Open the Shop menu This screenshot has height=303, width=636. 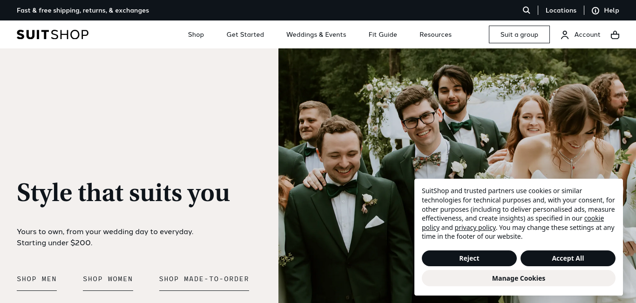[x=196, y=34]
